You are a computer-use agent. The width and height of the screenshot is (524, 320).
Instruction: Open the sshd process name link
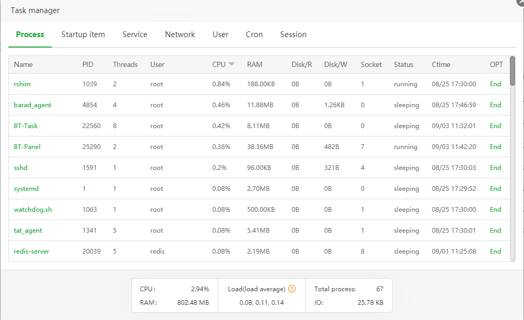(20, 168)
